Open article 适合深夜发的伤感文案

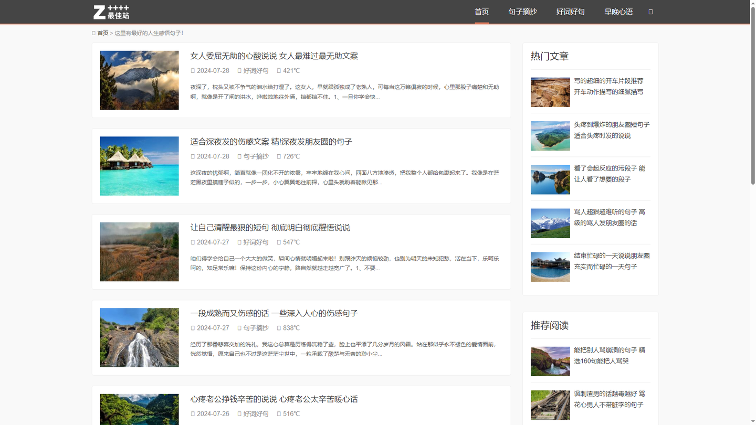pos(271,142)
